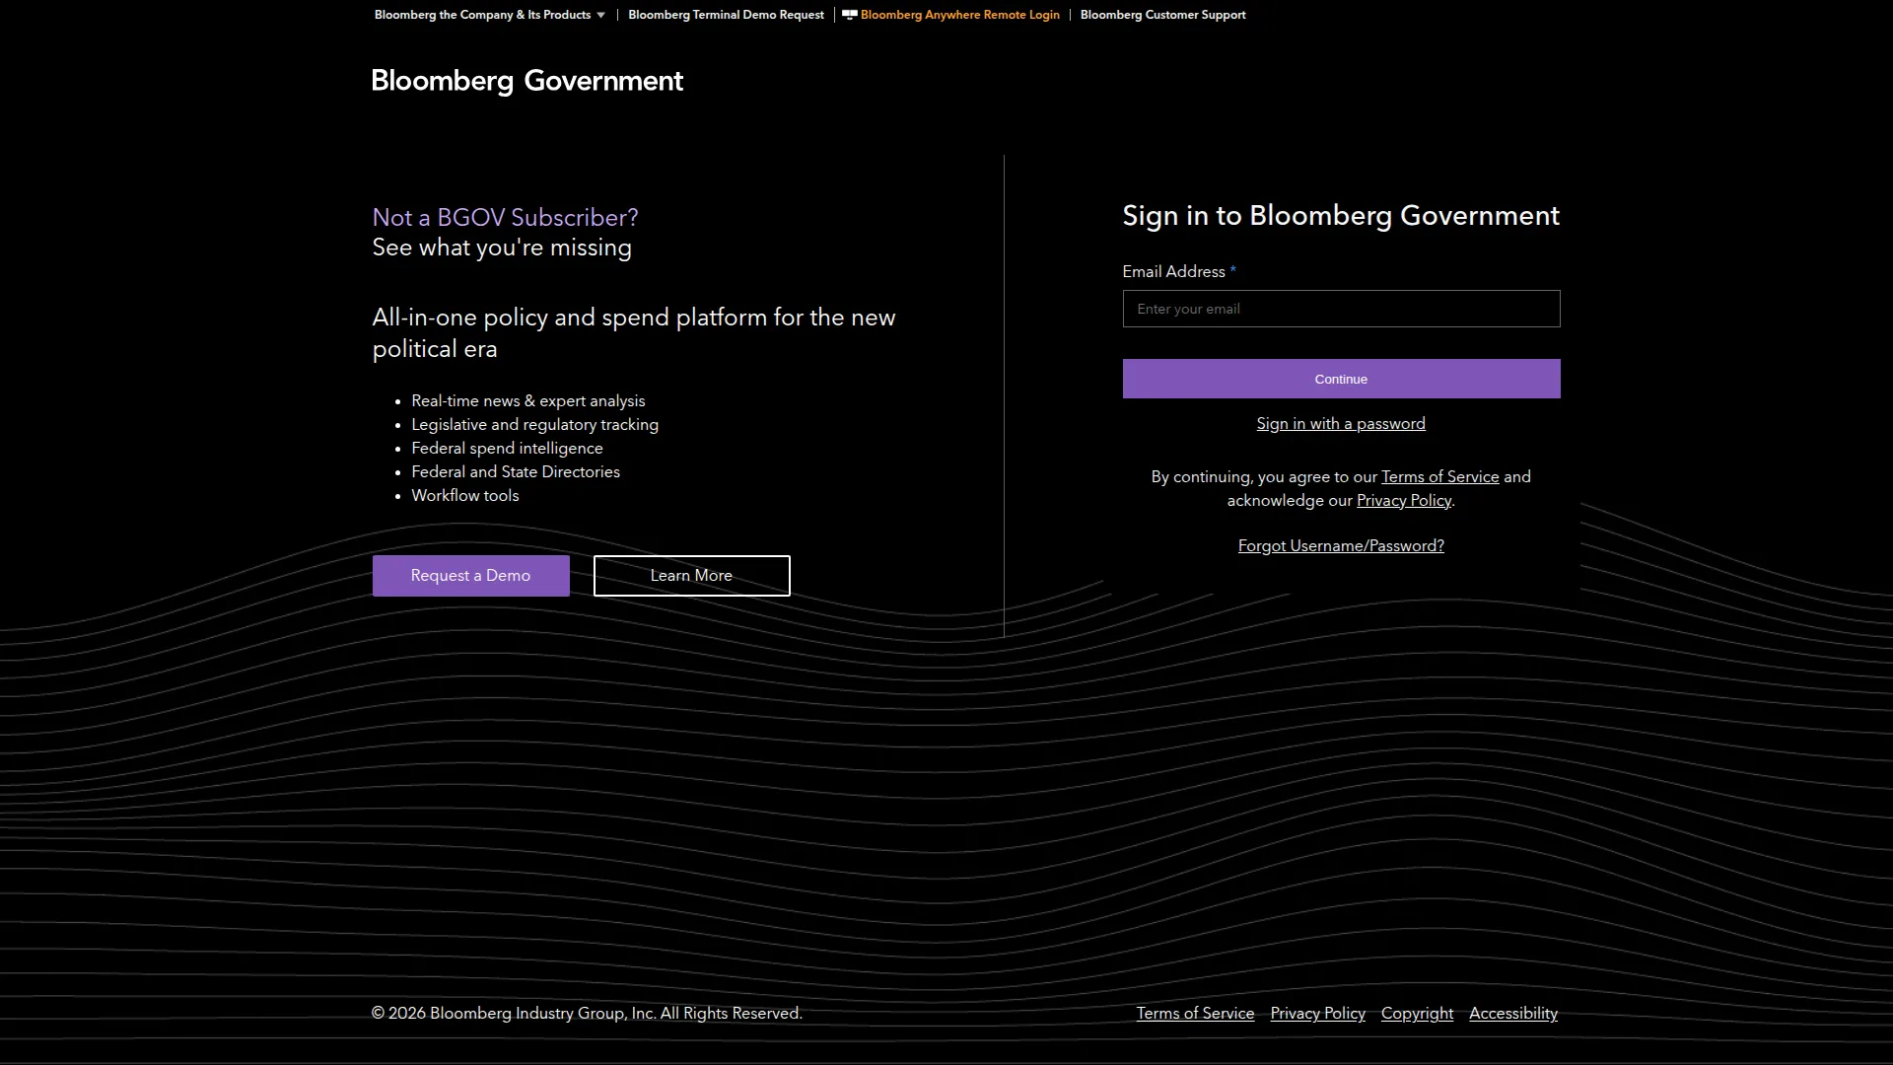Click the Bloomberg Government logo
Image resolution: width=1893 pixels, height=1065 pixels.
526,81
